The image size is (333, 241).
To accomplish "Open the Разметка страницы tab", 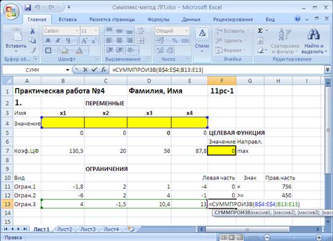I will coord(112,20).
